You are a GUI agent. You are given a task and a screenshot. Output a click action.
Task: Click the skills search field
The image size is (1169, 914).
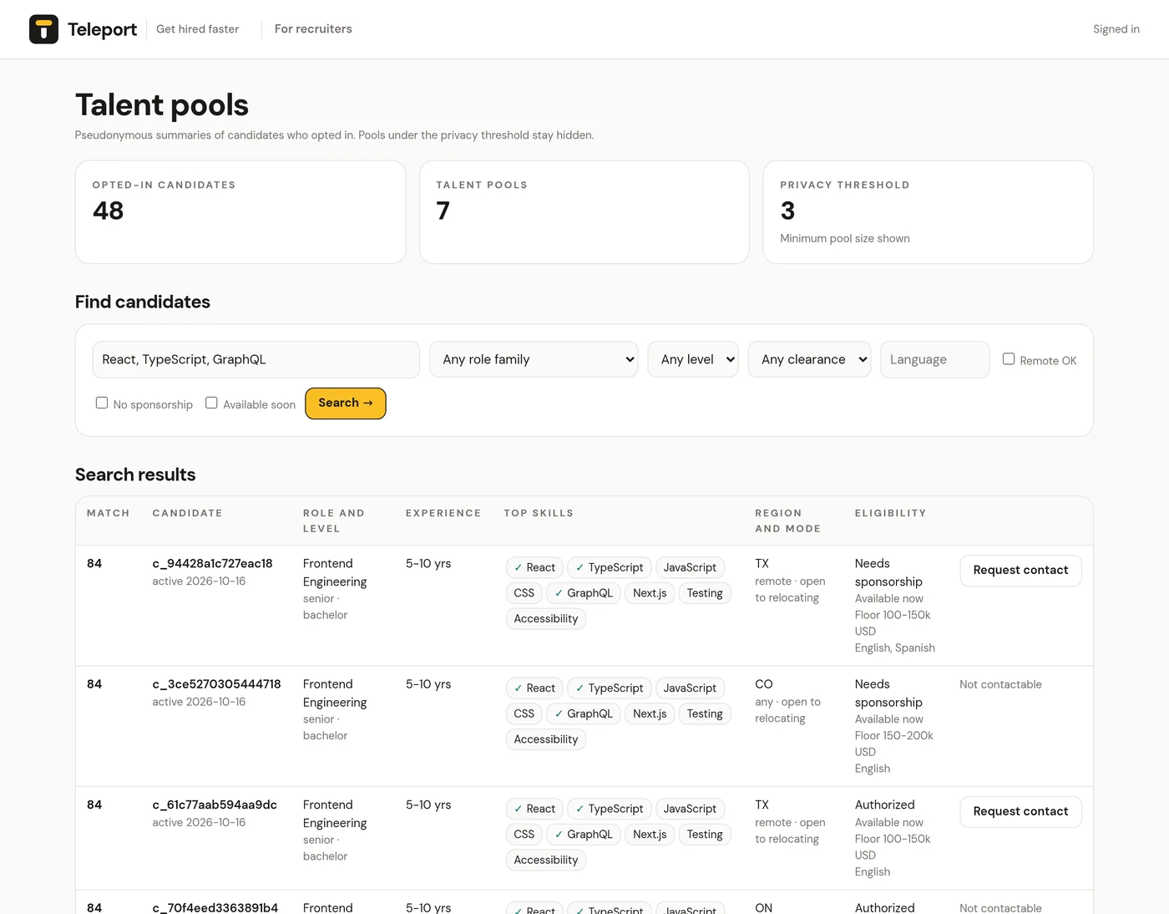[256, 359]
